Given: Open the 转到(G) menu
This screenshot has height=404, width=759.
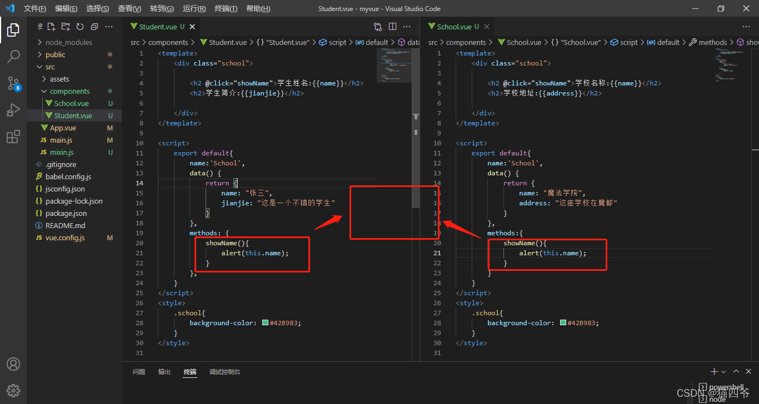Looking at the screenshot, I should coord(162,8).
